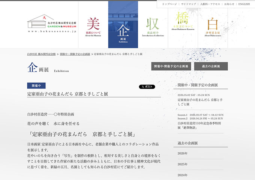
Task: Click the sidebar 開催中・開催予定の企画展 heading
Action: point(198,85)
